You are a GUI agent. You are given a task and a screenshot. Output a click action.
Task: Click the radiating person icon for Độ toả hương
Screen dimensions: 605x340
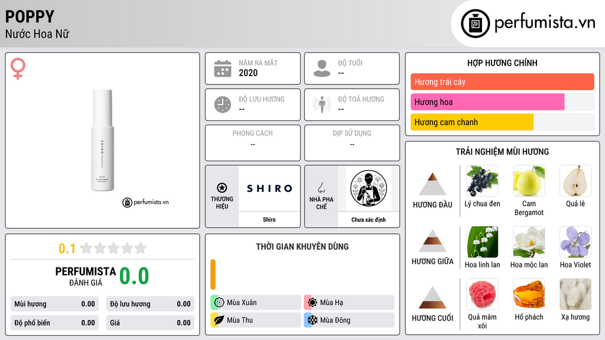(322, 104)
